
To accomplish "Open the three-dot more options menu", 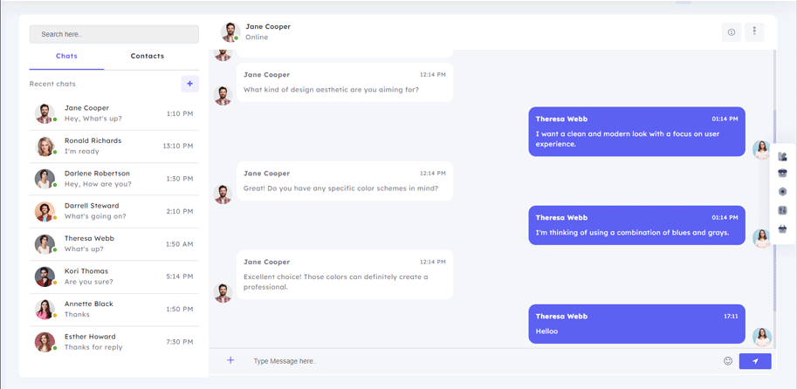I will (754, 31).
